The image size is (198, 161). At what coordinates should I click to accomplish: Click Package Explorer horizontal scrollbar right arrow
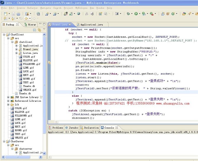click(40, 157)
